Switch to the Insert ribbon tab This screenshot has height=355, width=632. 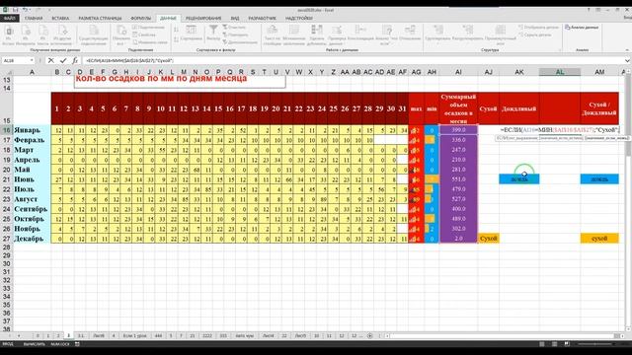[x=60, y=18]
